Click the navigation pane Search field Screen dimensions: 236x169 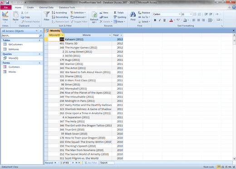click(20, 35)
